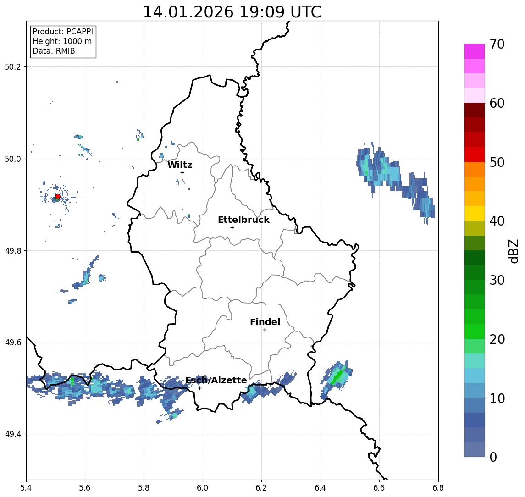This screenshot has width=525, height=497.
Task: Click the 70 tick on colorbar
Action: pyautogui.click(x=497, y=44)
